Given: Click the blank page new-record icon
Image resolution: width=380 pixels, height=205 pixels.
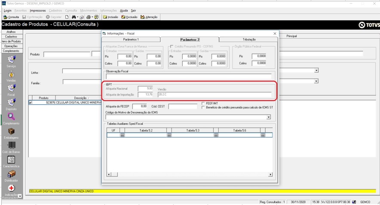Looking at the screenshot, I should [x=67, y=17].
